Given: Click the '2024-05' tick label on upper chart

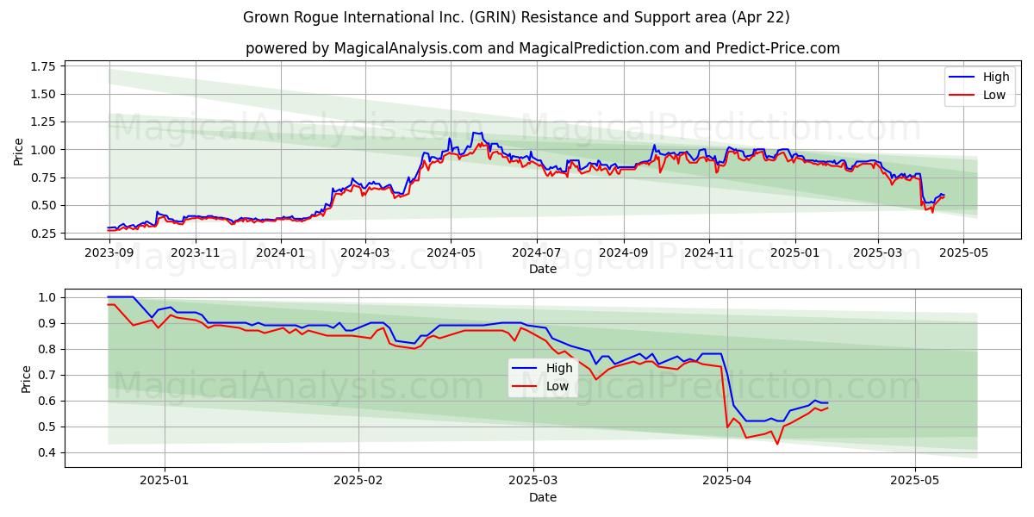Looking at the screenshot, I should click(x=452, y=253).
